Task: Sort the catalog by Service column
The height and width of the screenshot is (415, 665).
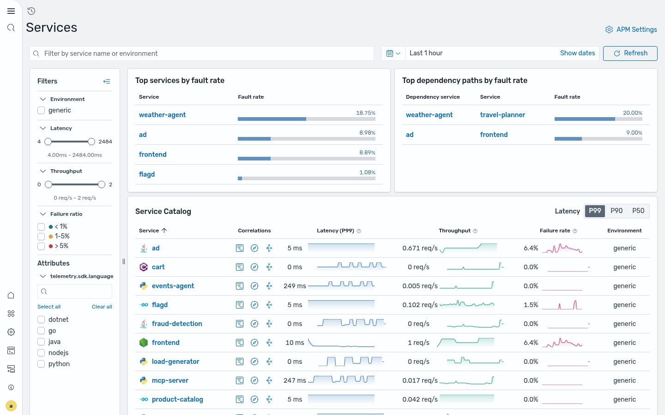Action: [x=153, y=231]
